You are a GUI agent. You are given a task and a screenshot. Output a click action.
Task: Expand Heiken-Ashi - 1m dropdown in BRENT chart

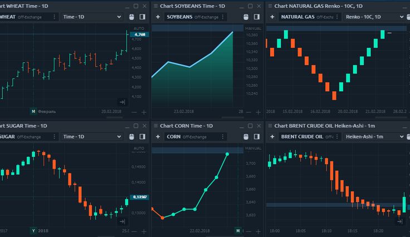tap(373, 136)
